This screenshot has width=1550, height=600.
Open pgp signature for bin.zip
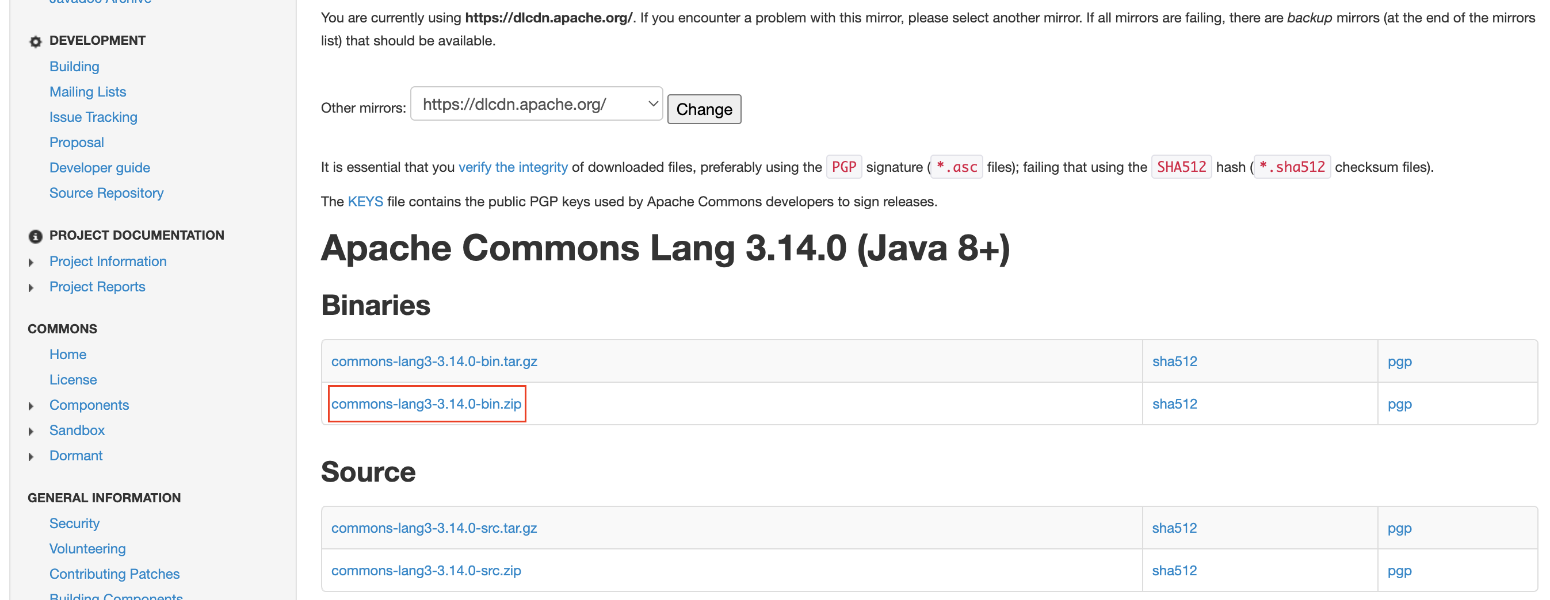1399,404
